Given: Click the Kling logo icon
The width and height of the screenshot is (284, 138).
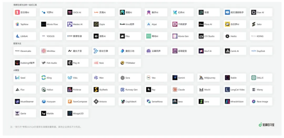Looking at the screenshot, I should [44, 78].
